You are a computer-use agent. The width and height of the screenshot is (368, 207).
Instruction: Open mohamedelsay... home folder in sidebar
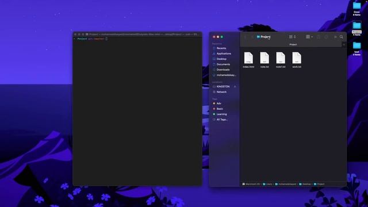[x=224, y=75]
